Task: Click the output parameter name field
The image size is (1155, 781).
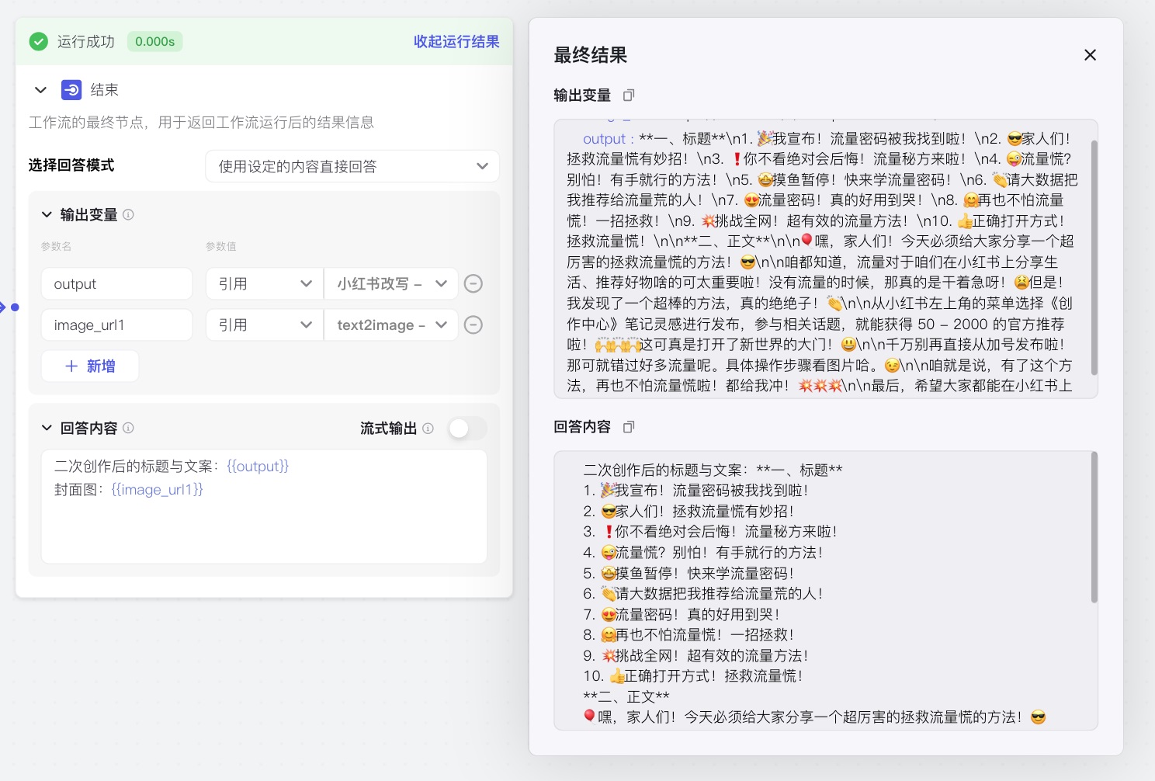Action: tap(117, 284)
